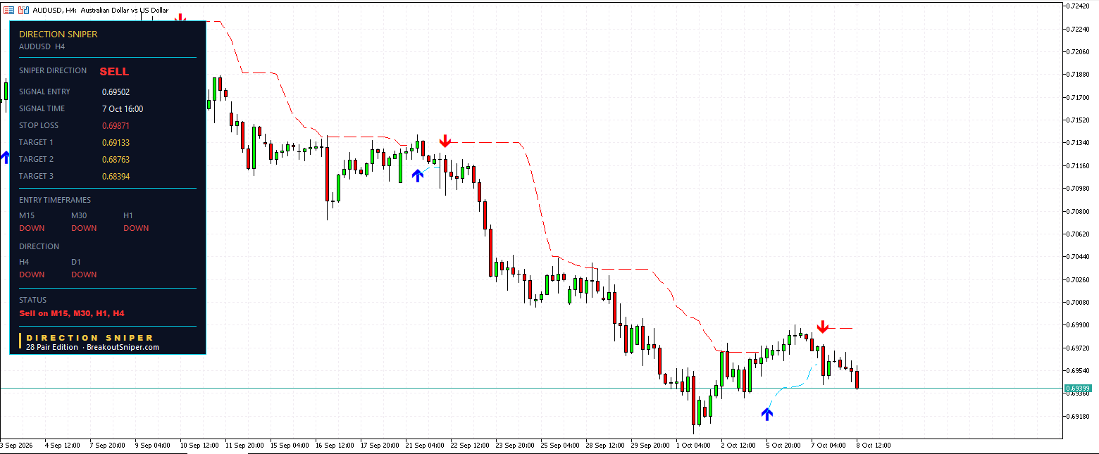
Task: Click the status line Sell on M15, M30, H1, H4
Action: pyautogui.click(x=72, y=313)
